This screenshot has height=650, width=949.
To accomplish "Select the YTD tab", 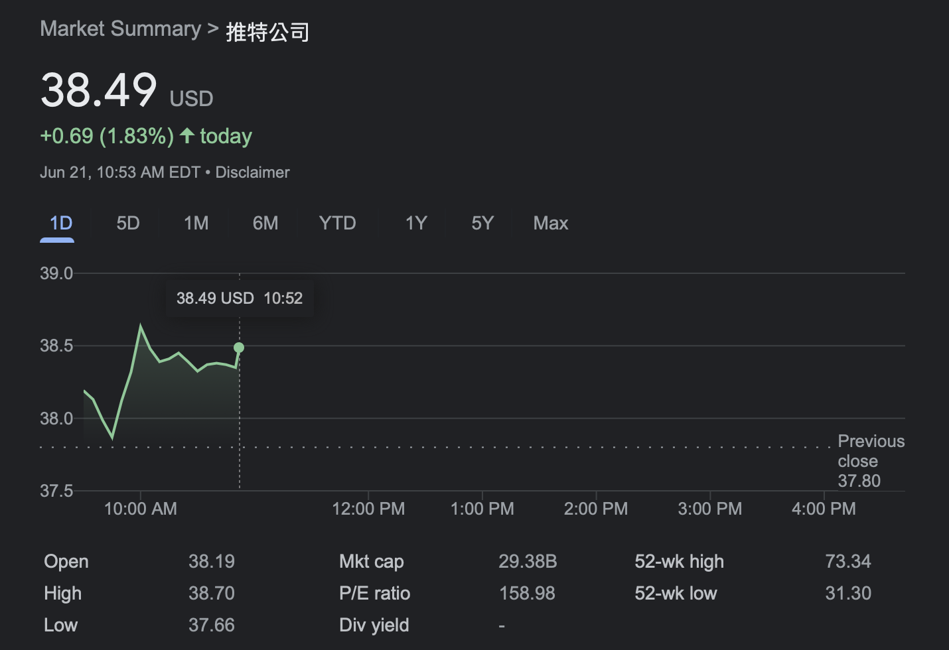I will pyautogui.click(x=337, y=223).
